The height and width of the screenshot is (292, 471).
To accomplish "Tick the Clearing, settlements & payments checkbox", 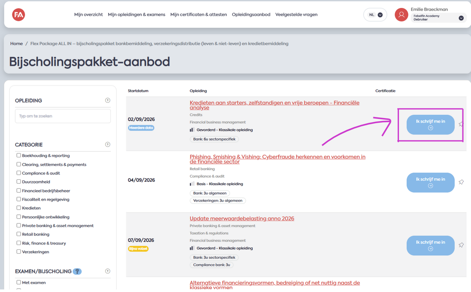I will click(19, 164).
